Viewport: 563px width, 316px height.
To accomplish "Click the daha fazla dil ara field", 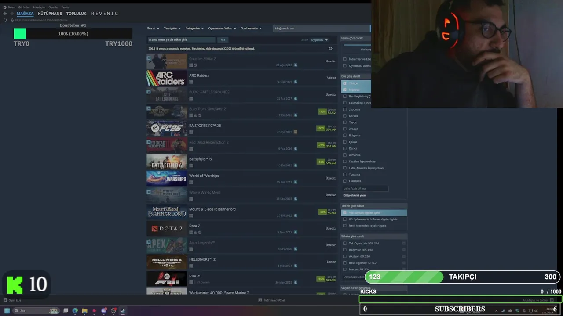I will [365, 188].
